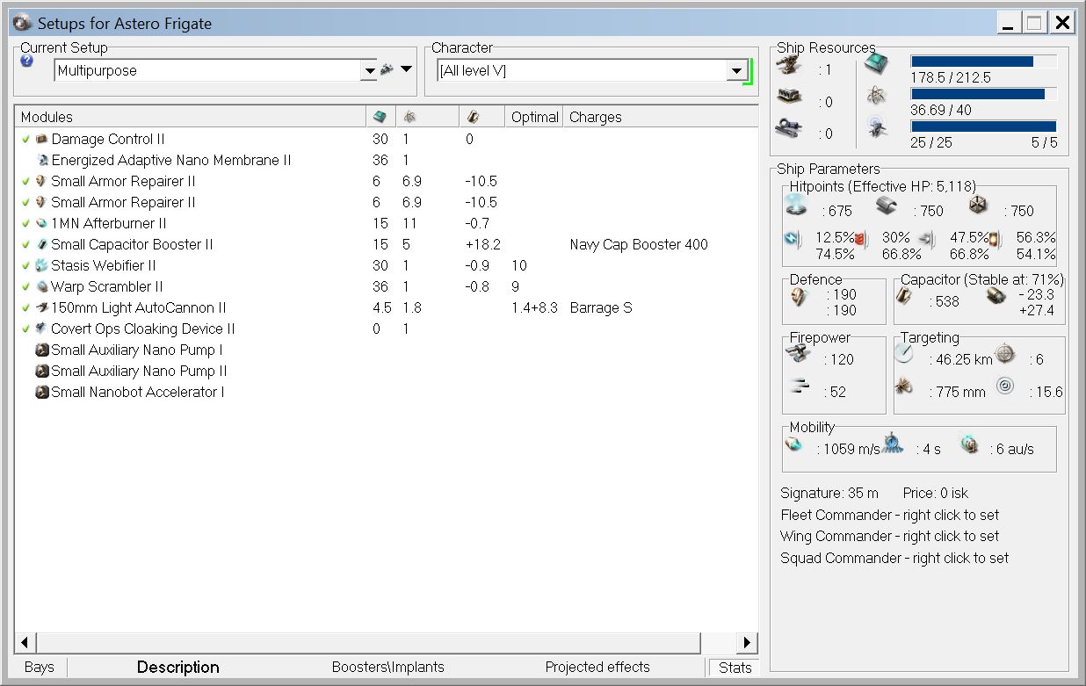1086x686 pixels.
Task: Click the armor hitpoints icon showing 750
Action: pos(887,207)
